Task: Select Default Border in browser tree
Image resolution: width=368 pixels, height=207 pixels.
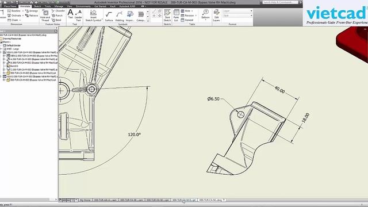Action: click(x=12, y=45)
